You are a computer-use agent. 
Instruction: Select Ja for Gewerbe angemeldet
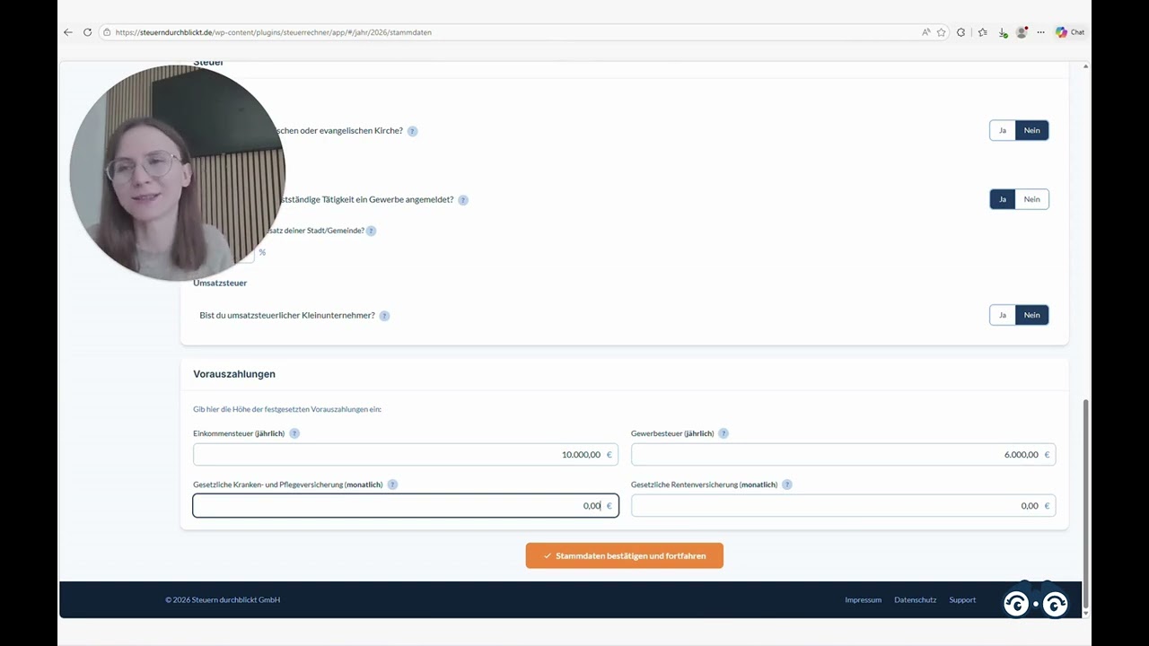pyautogui.click(x=1003, y=199)
